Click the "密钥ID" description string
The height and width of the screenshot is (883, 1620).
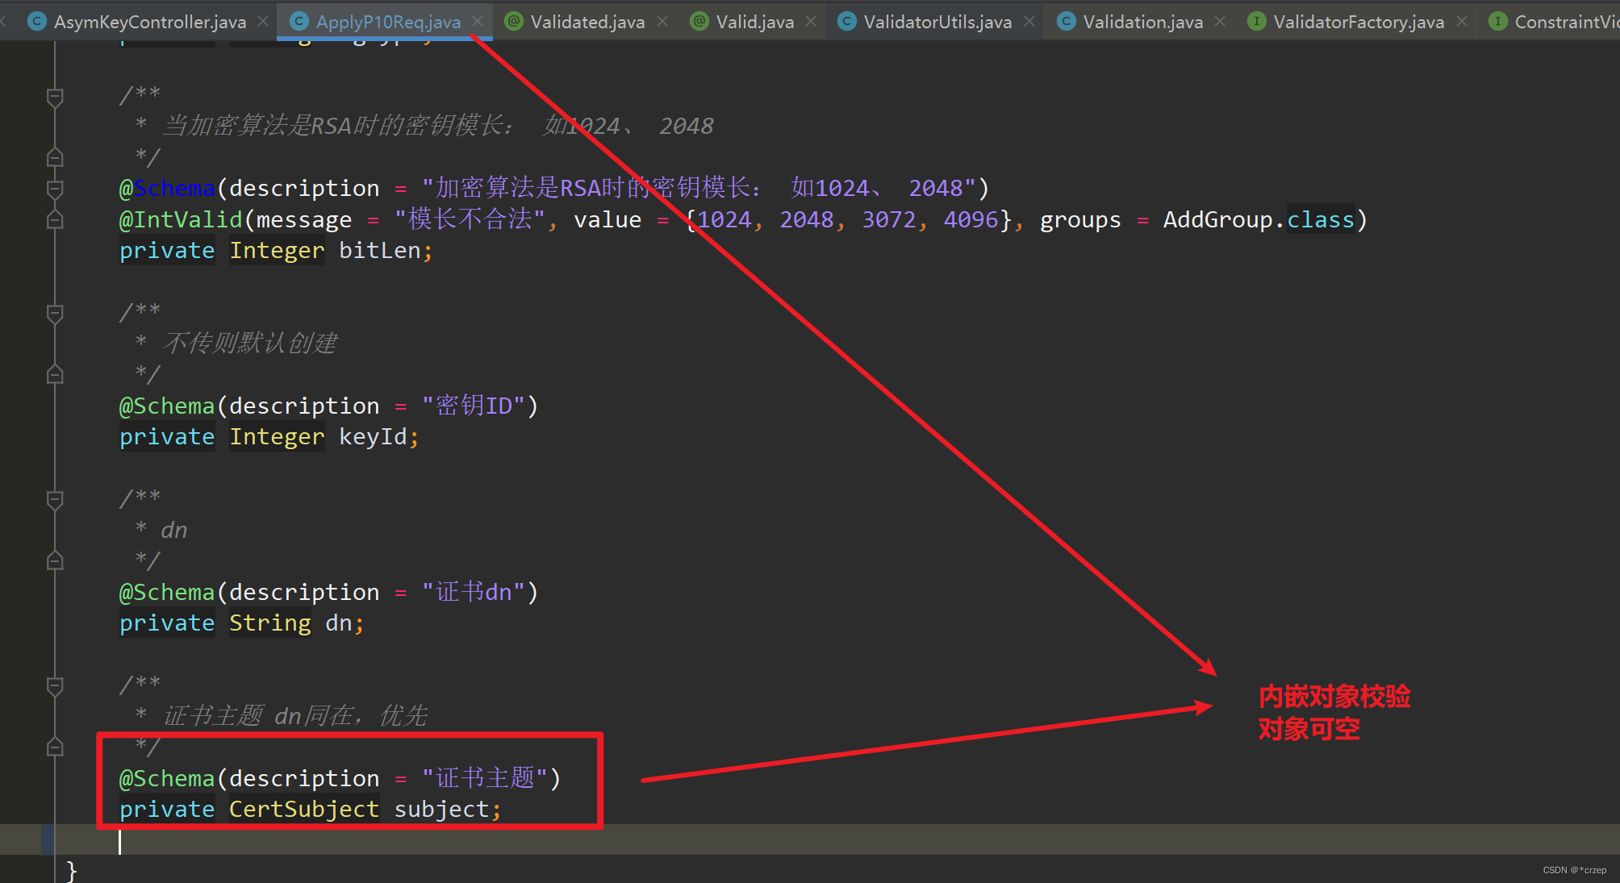click(474, 406)
